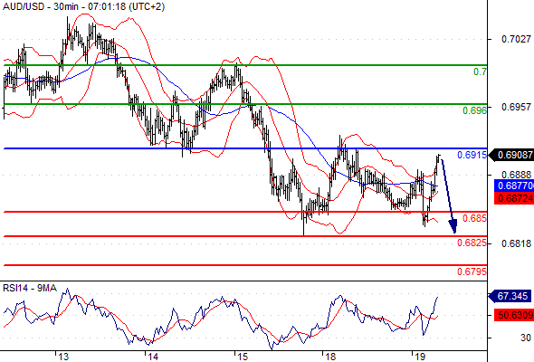Image resolution: width=534 pixels, height=362 pixels.
Task: Click the red 0.685 support label
Action: [474, 218]
